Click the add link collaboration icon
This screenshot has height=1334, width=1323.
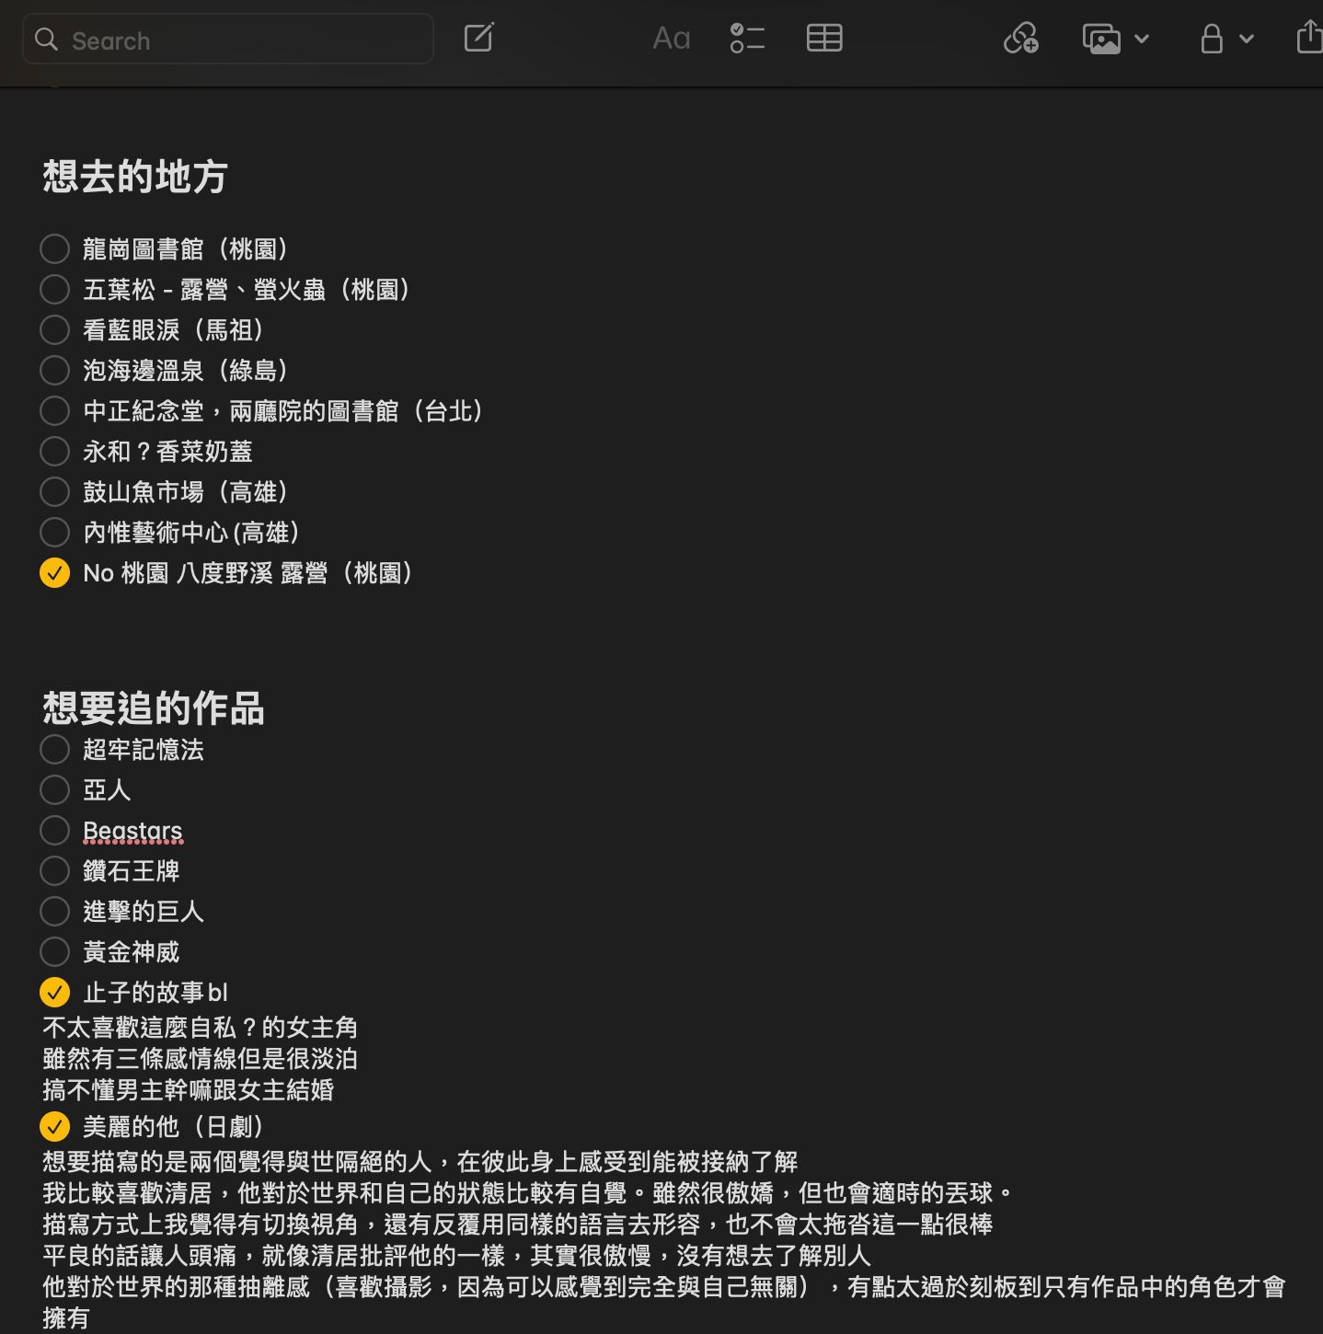tap(1021, 39)
